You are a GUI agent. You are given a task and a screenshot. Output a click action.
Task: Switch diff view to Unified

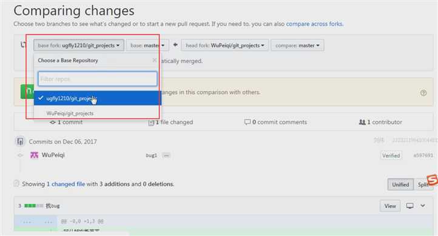point(400,184)
